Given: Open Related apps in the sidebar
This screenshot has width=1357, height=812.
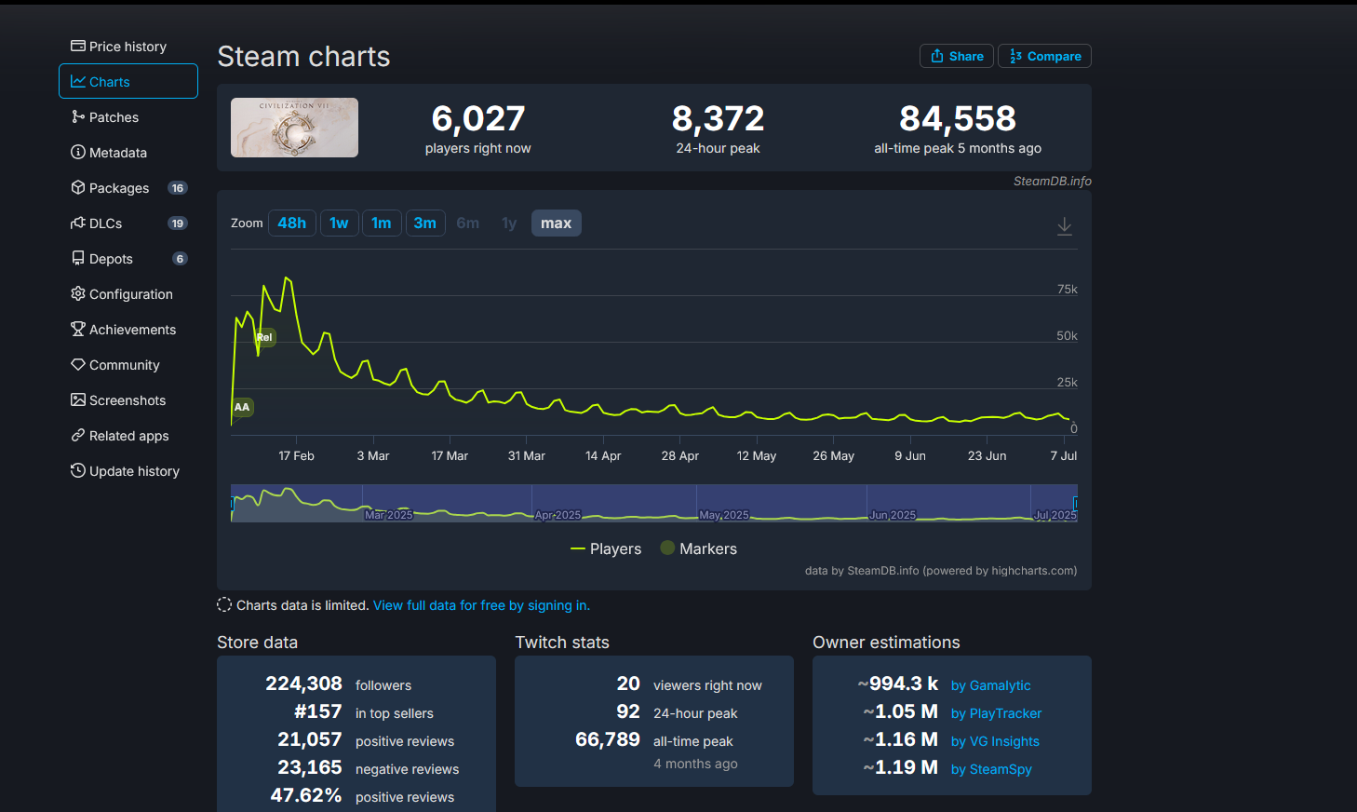Looking at the screenshot, I should pos(128,436).
